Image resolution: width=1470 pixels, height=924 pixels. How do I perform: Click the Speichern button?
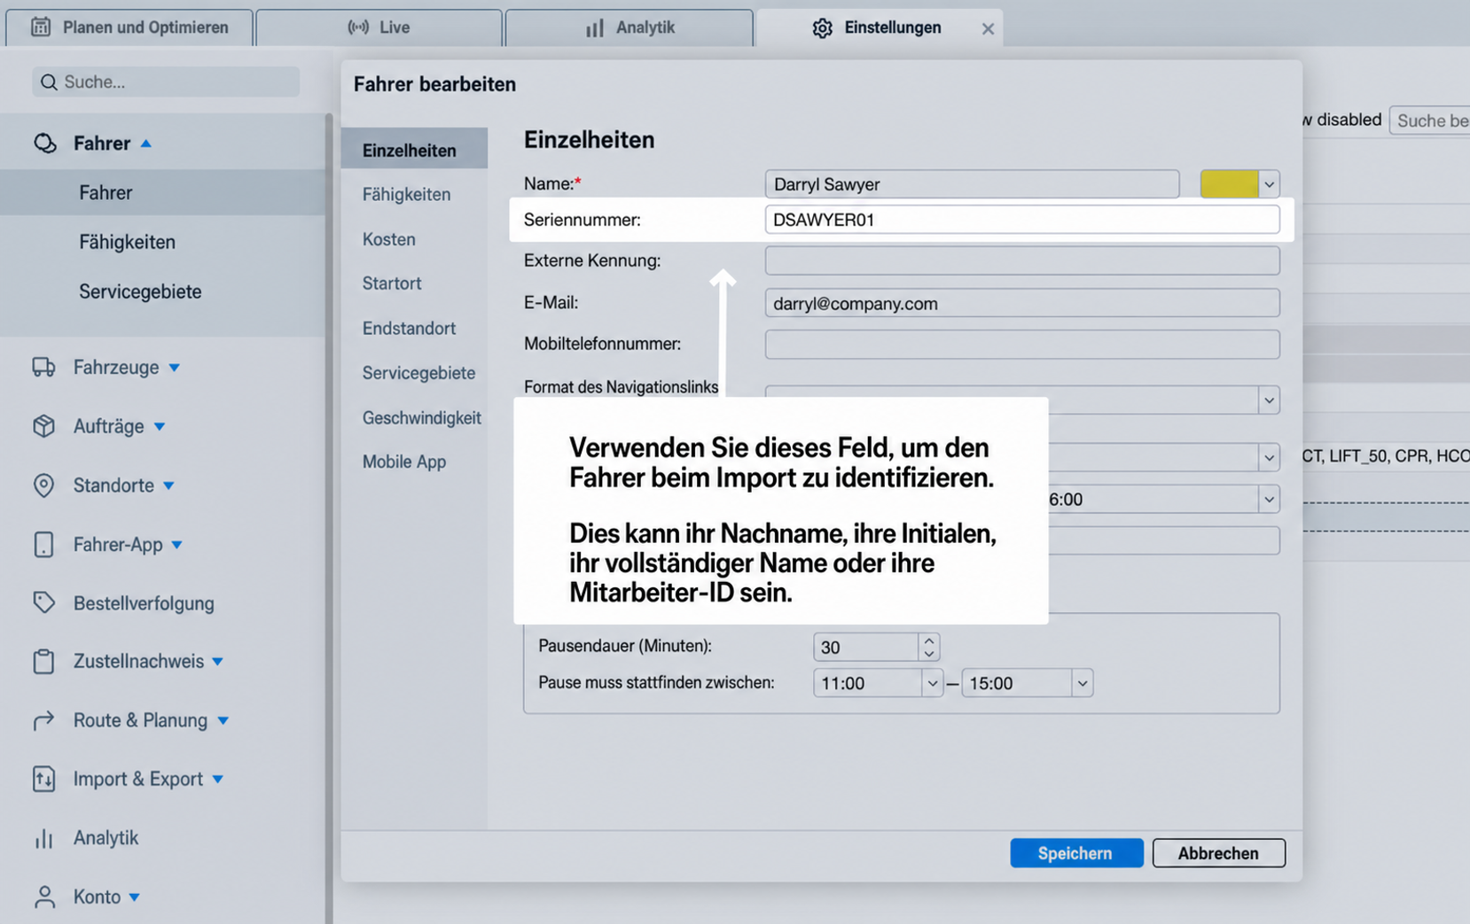click(1076, 853)
